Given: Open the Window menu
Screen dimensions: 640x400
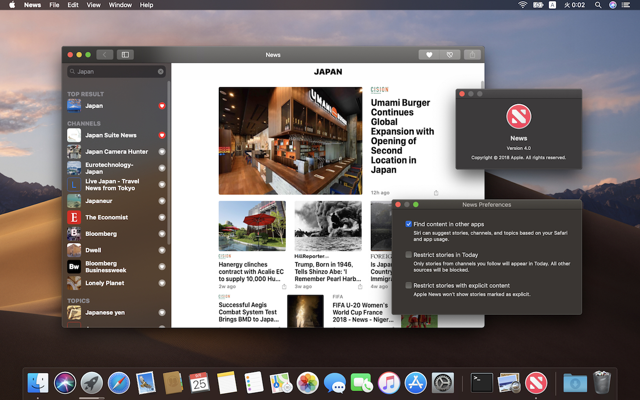Looking at the screenshot, I should (120, 5).
